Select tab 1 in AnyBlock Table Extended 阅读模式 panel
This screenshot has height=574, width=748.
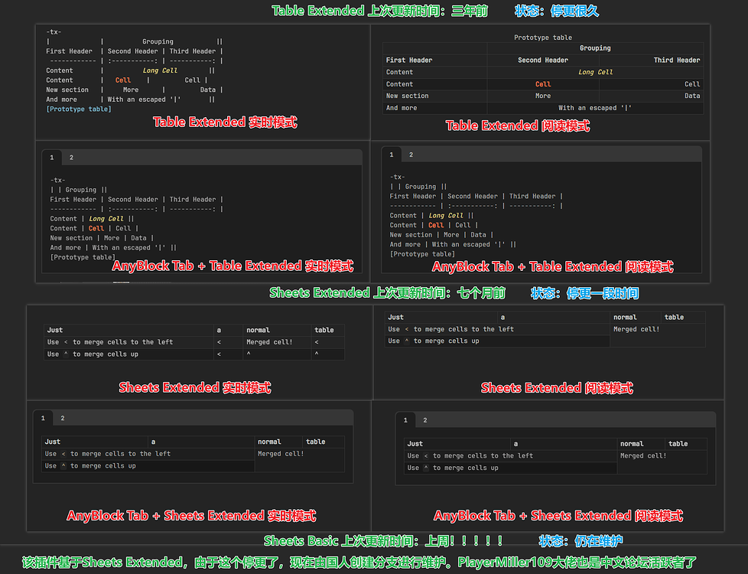click(392, 155)
